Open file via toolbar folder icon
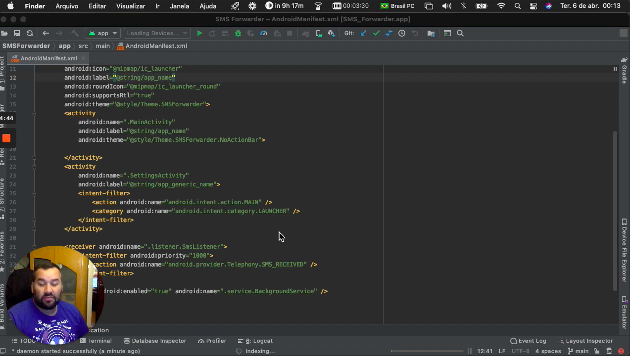 pos(4,33)
